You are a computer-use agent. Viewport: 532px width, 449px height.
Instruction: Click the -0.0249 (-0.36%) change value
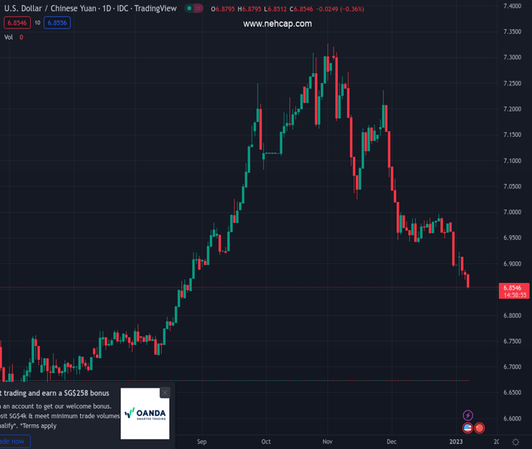pyautogui.click(x=340, y=9)
